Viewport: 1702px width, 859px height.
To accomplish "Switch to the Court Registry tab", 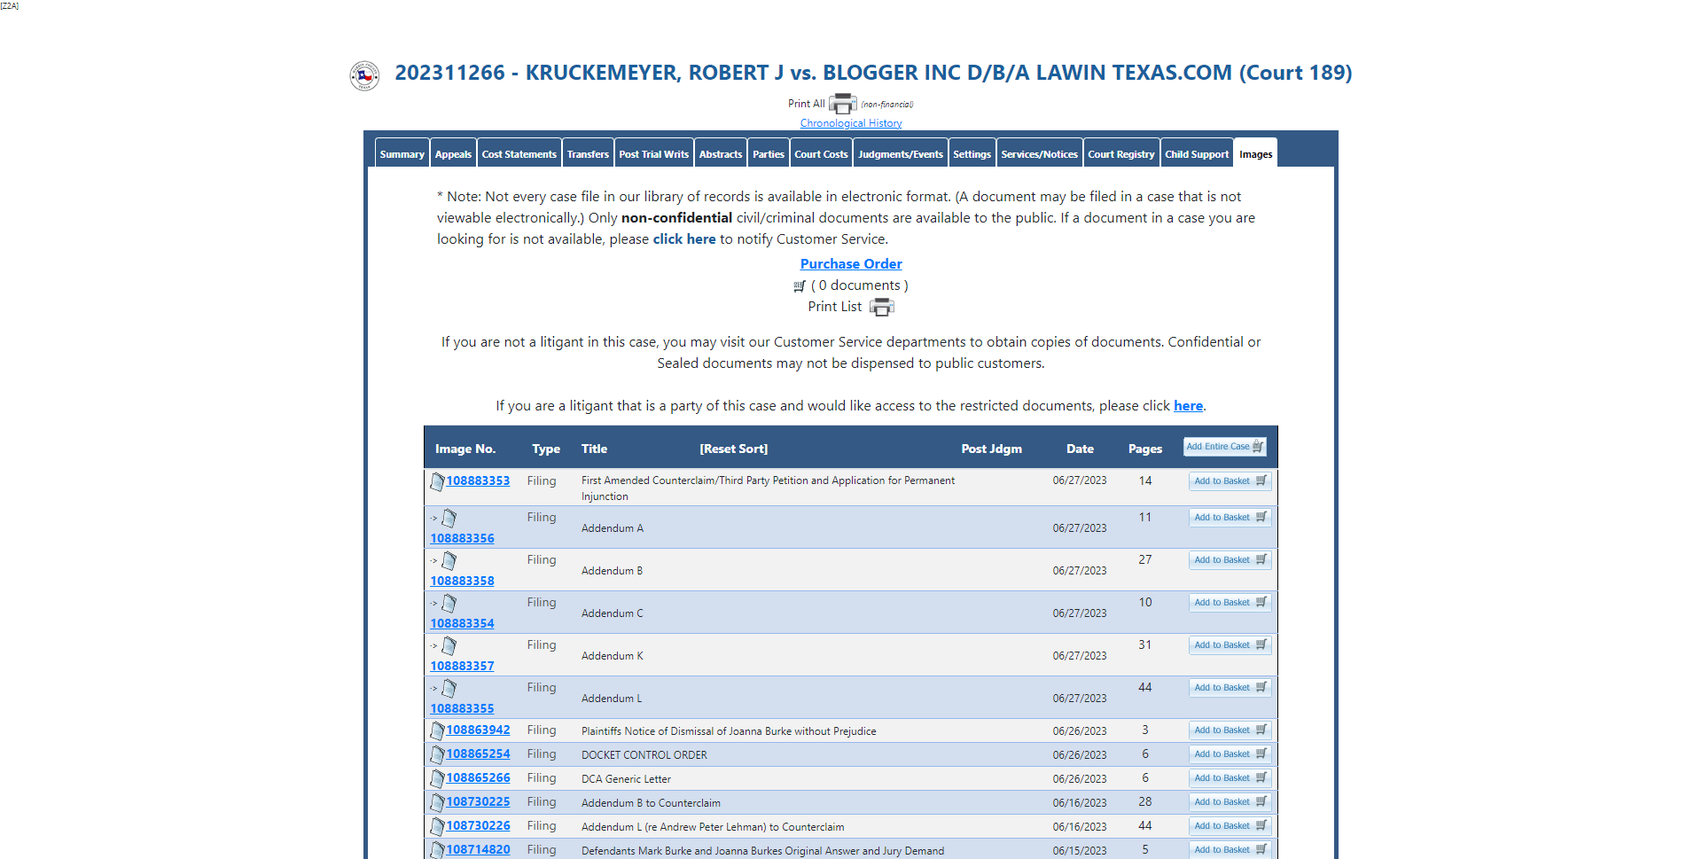I will click(1121, 153).
